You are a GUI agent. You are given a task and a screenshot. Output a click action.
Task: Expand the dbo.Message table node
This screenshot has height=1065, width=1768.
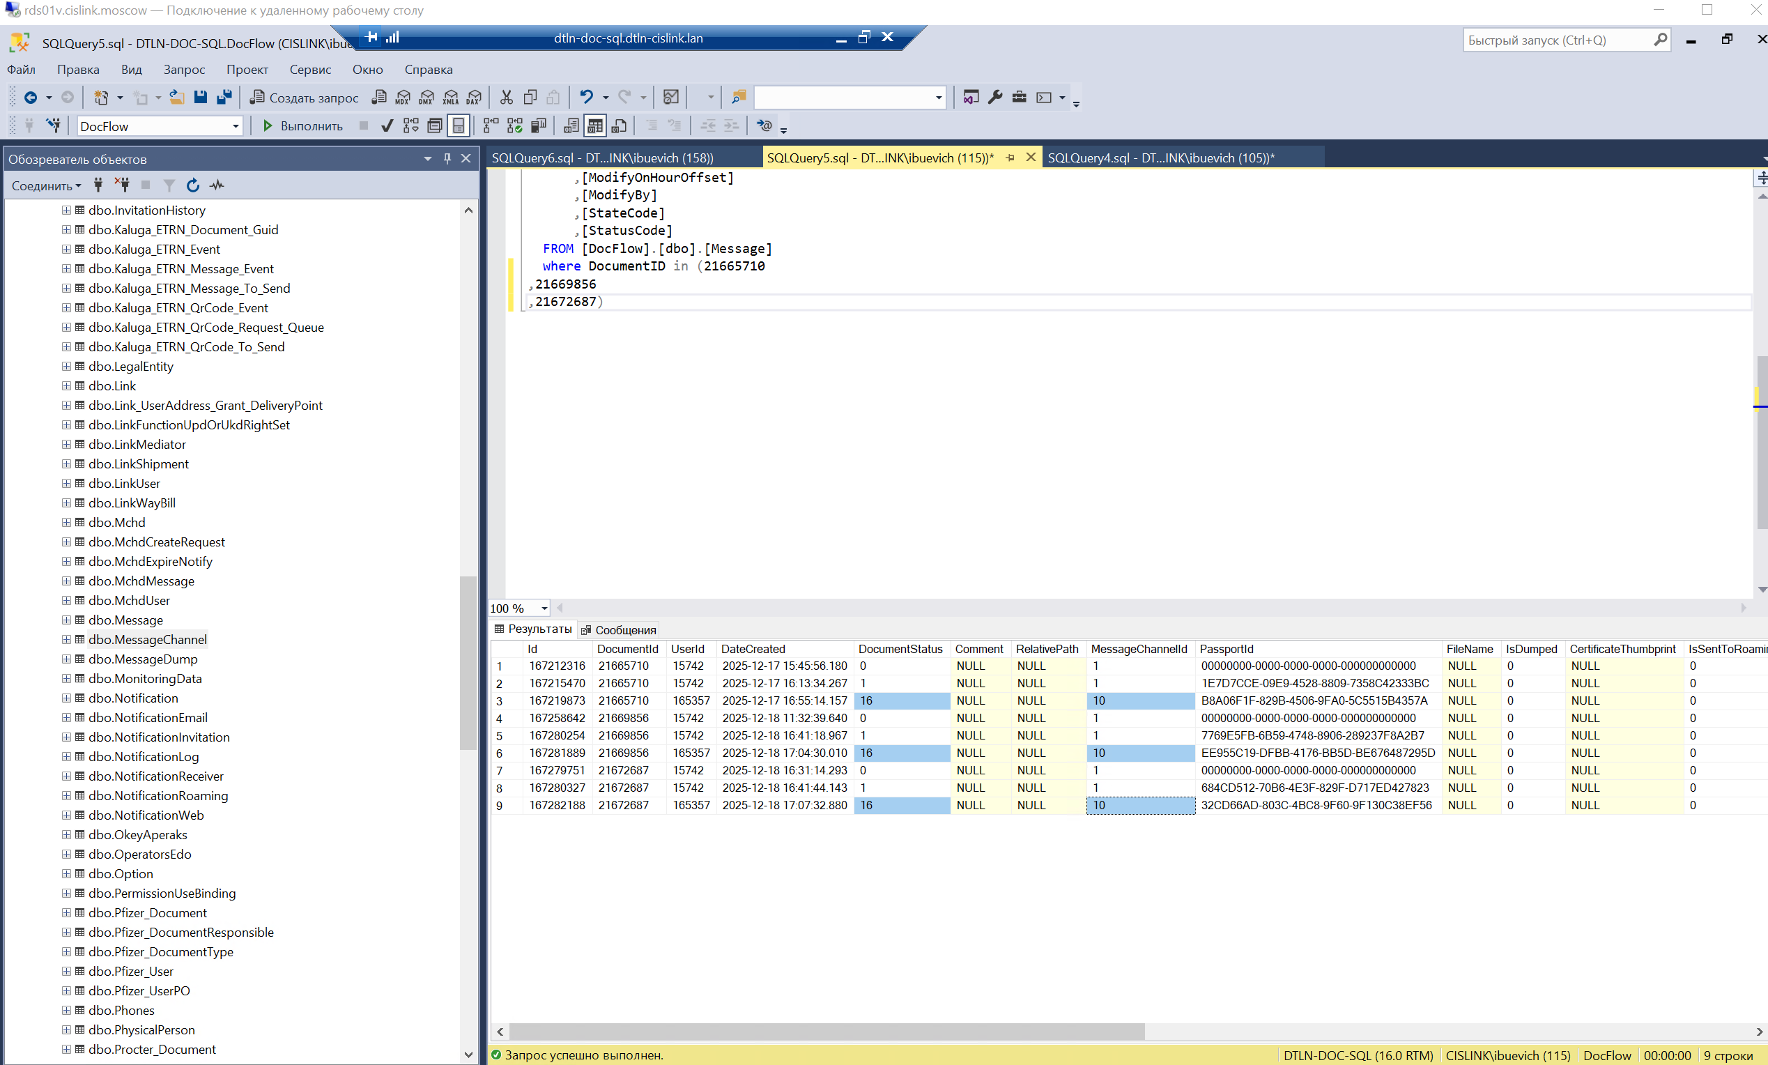pyautogui.click(x=66, y=620)
